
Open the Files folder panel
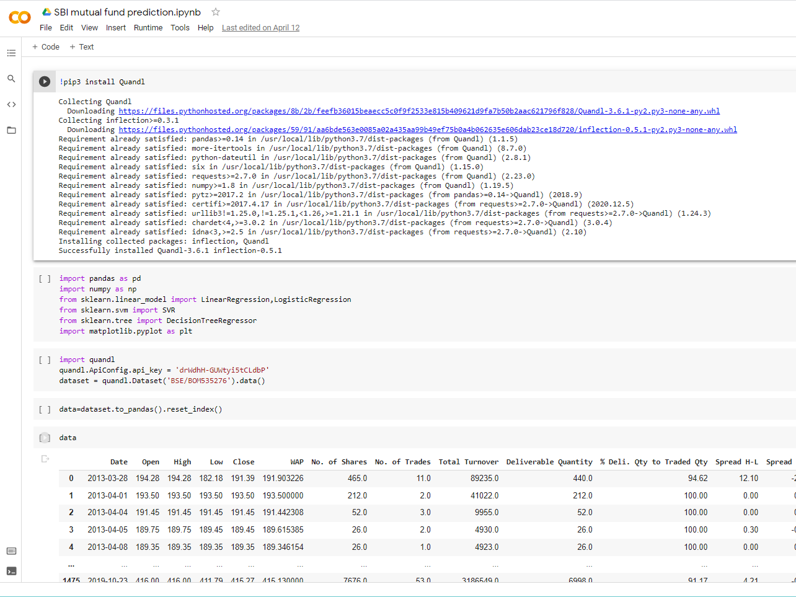tap(11, 130)
